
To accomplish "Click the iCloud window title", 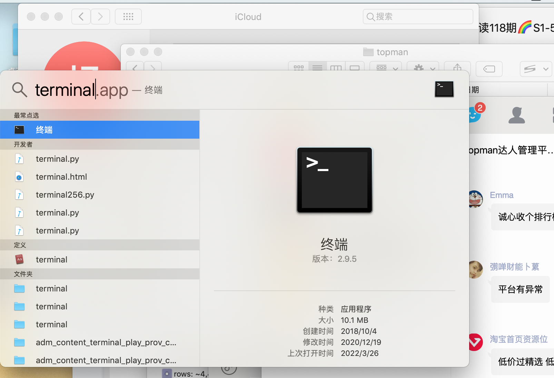I will coord(248,17).
